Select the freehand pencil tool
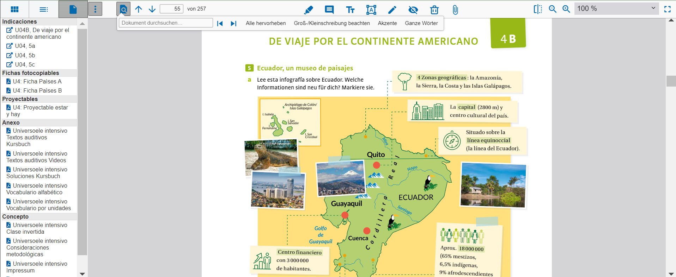This screenshot has height=277, width=676. 392,10
